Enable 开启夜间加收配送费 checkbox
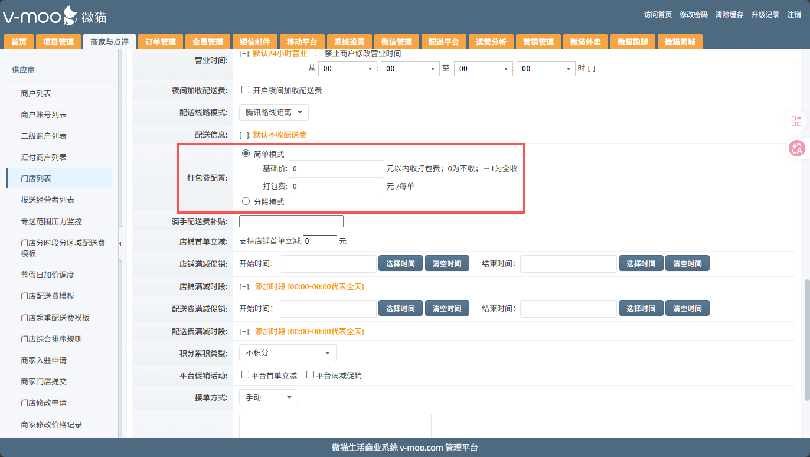This screenshot has height=457, width=810. pos(246,90)
